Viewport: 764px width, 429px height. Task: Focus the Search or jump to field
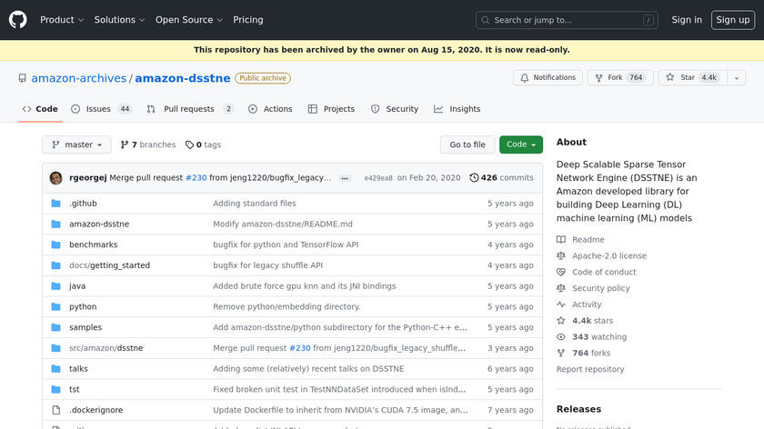pyautogui.click(x=567, y=20)
